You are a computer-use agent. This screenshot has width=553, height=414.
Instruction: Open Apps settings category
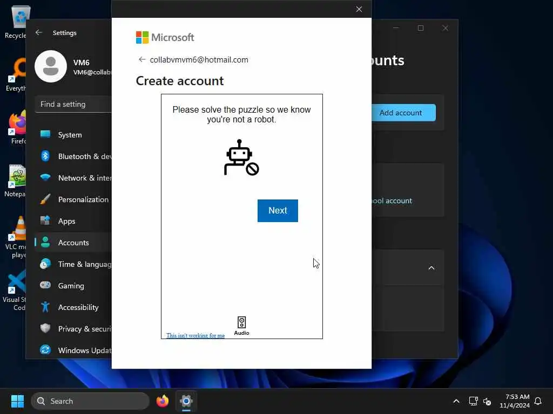tap(73, 221)
